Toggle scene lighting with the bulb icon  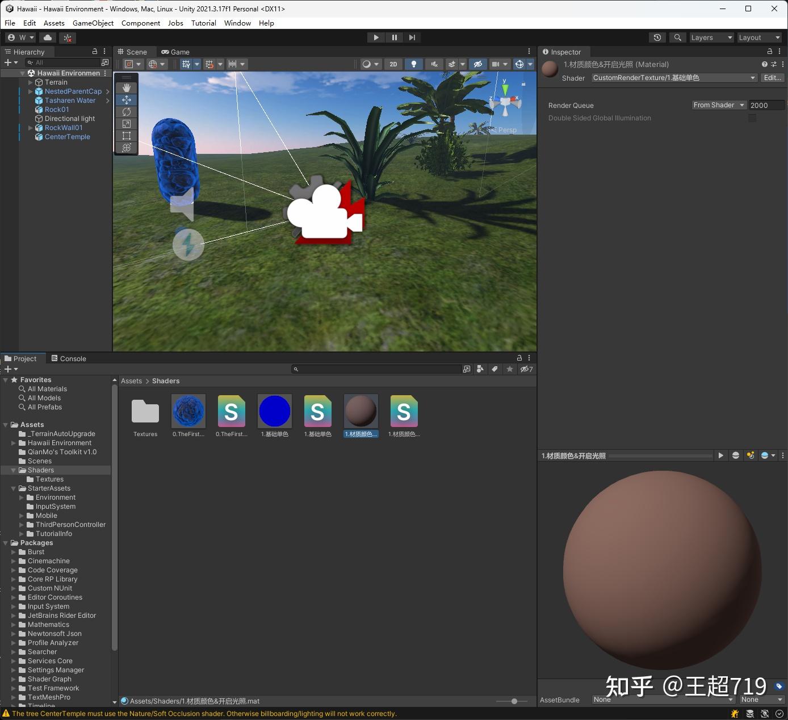[414, 64]
